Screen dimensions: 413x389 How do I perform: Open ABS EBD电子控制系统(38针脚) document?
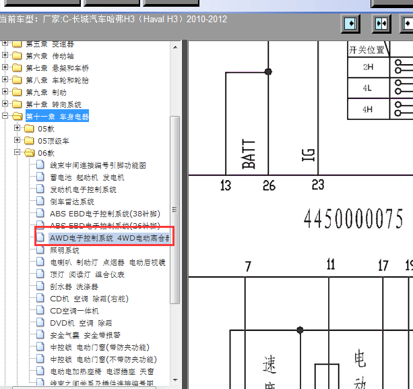pyautogui.click(x=105, y=214)
